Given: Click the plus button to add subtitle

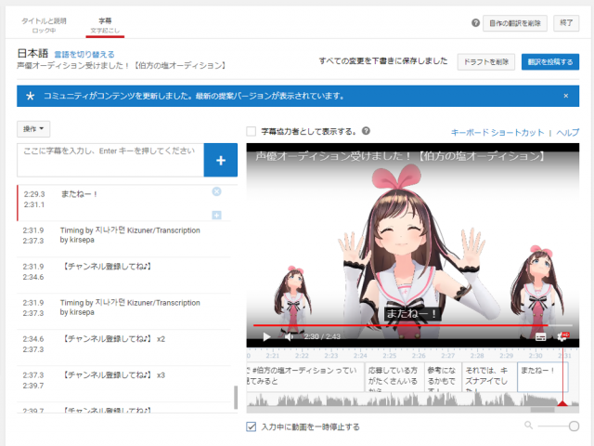Looking at the screenshot, I should click(x=221, y=160).
